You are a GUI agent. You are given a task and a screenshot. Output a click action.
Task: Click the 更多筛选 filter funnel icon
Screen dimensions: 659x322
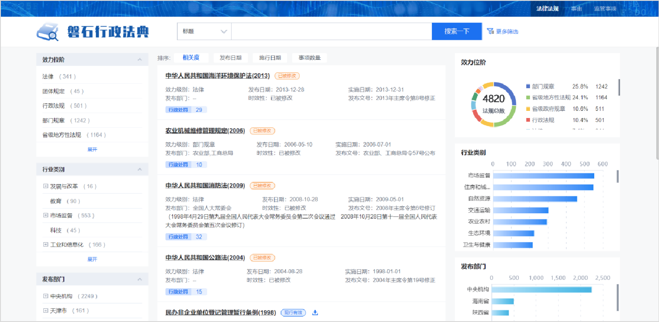tap(490, 31)
